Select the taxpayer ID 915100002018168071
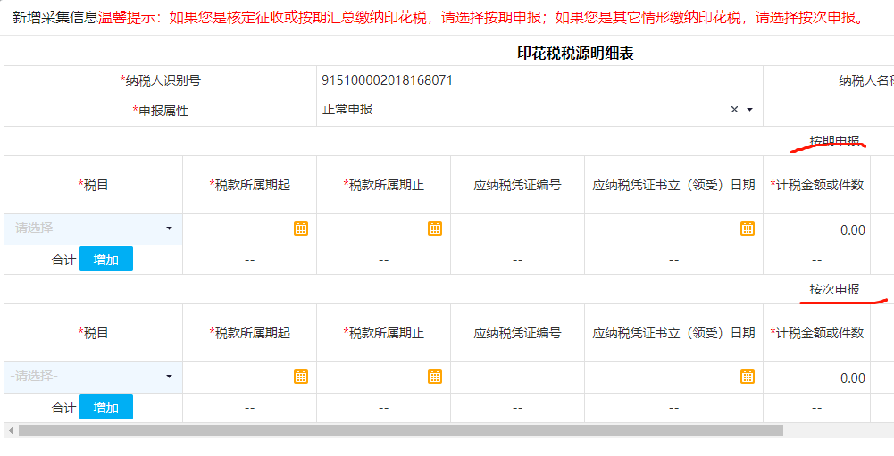Image resolution: width=894 pixels, height=456 pixels. (387, 80)
